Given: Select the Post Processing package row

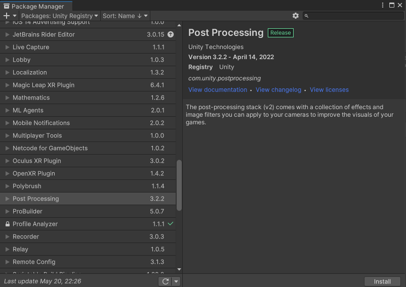Looking at the screenshot, I should coord(88,199).
